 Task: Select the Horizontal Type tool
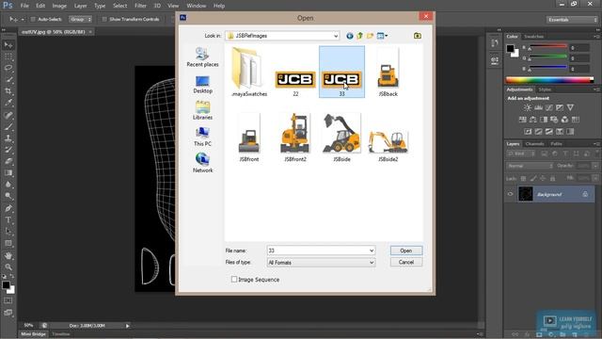(8, 219)
